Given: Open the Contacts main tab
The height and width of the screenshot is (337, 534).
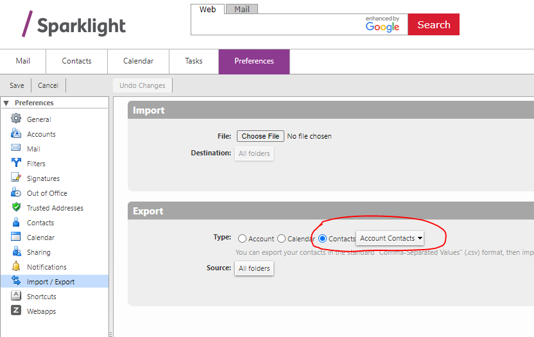Looking at the screenshot, I should [76, 62].
